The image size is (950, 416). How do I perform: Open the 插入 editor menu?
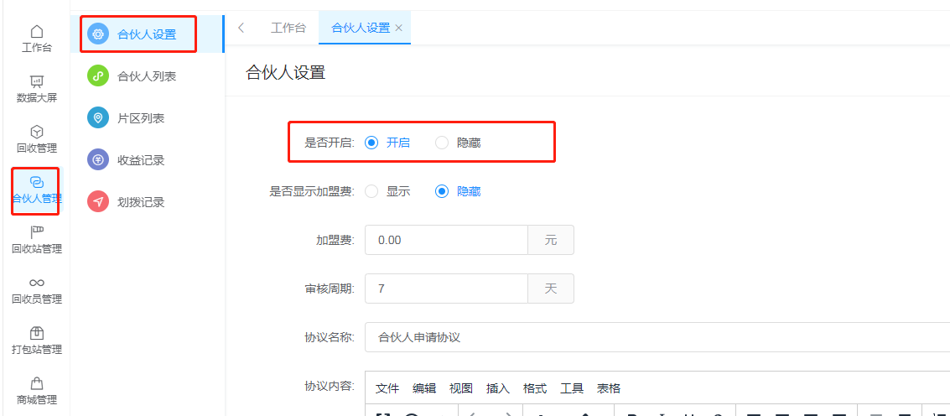click(498, 388)
